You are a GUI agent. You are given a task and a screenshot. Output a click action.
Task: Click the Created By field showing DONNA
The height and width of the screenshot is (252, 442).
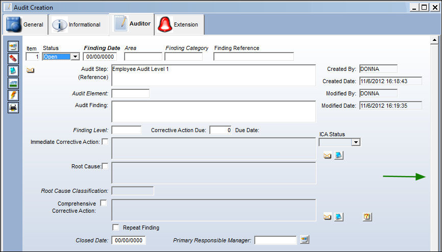coord(378,69)
